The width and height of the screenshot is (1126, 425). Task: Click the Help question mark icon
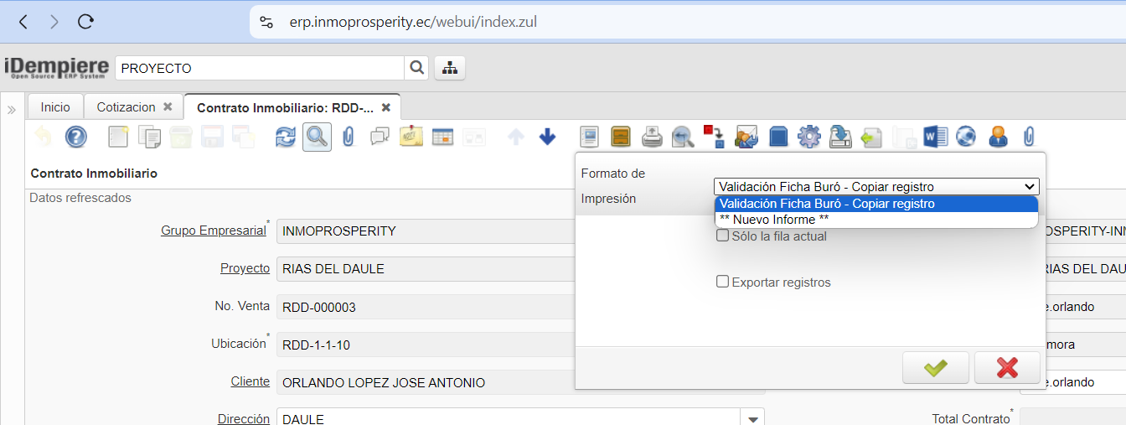[x=76, y=137]
